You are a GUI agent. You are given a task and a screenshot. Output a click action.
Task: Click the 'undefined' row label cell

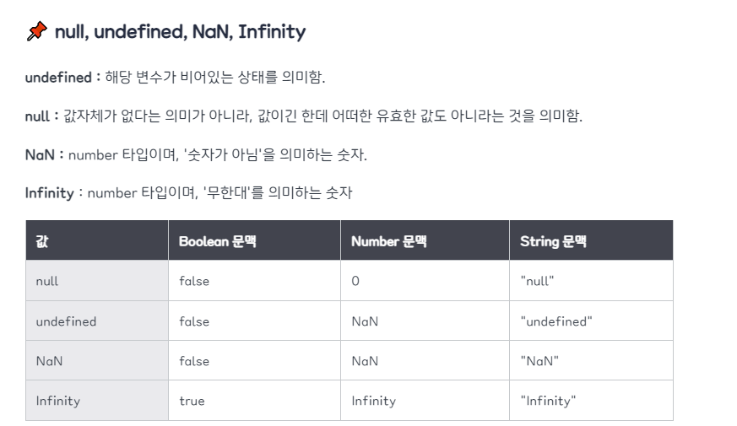(x=97, y=321)
